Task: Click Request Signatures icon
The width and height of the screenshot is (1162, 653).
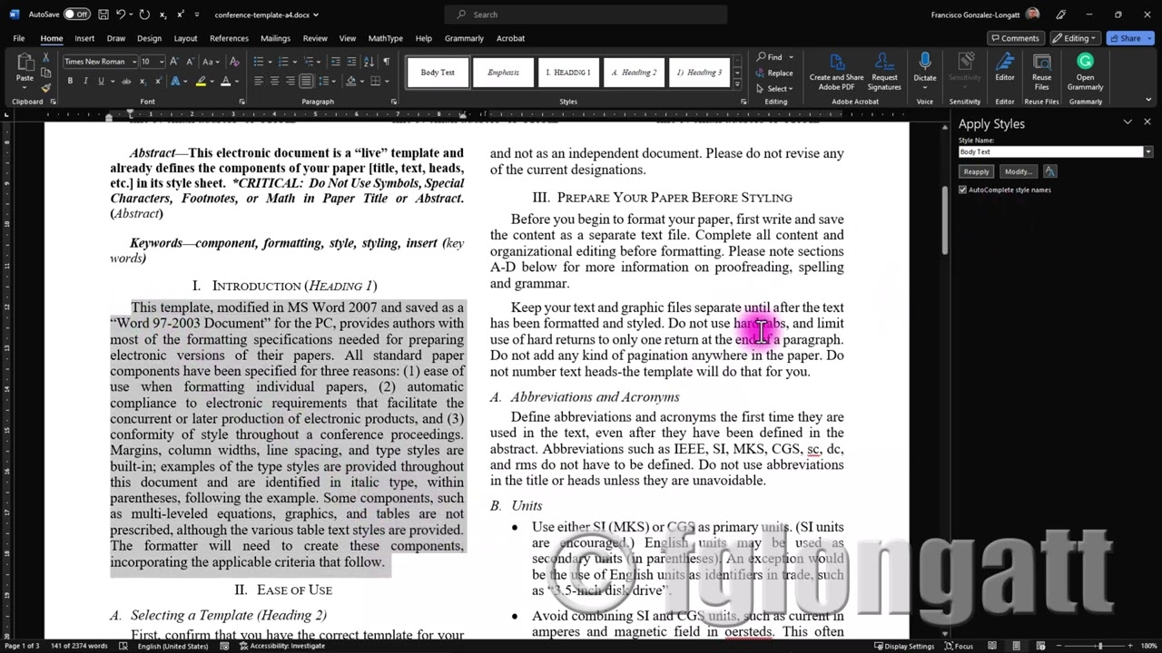Action: click(884, 72)
